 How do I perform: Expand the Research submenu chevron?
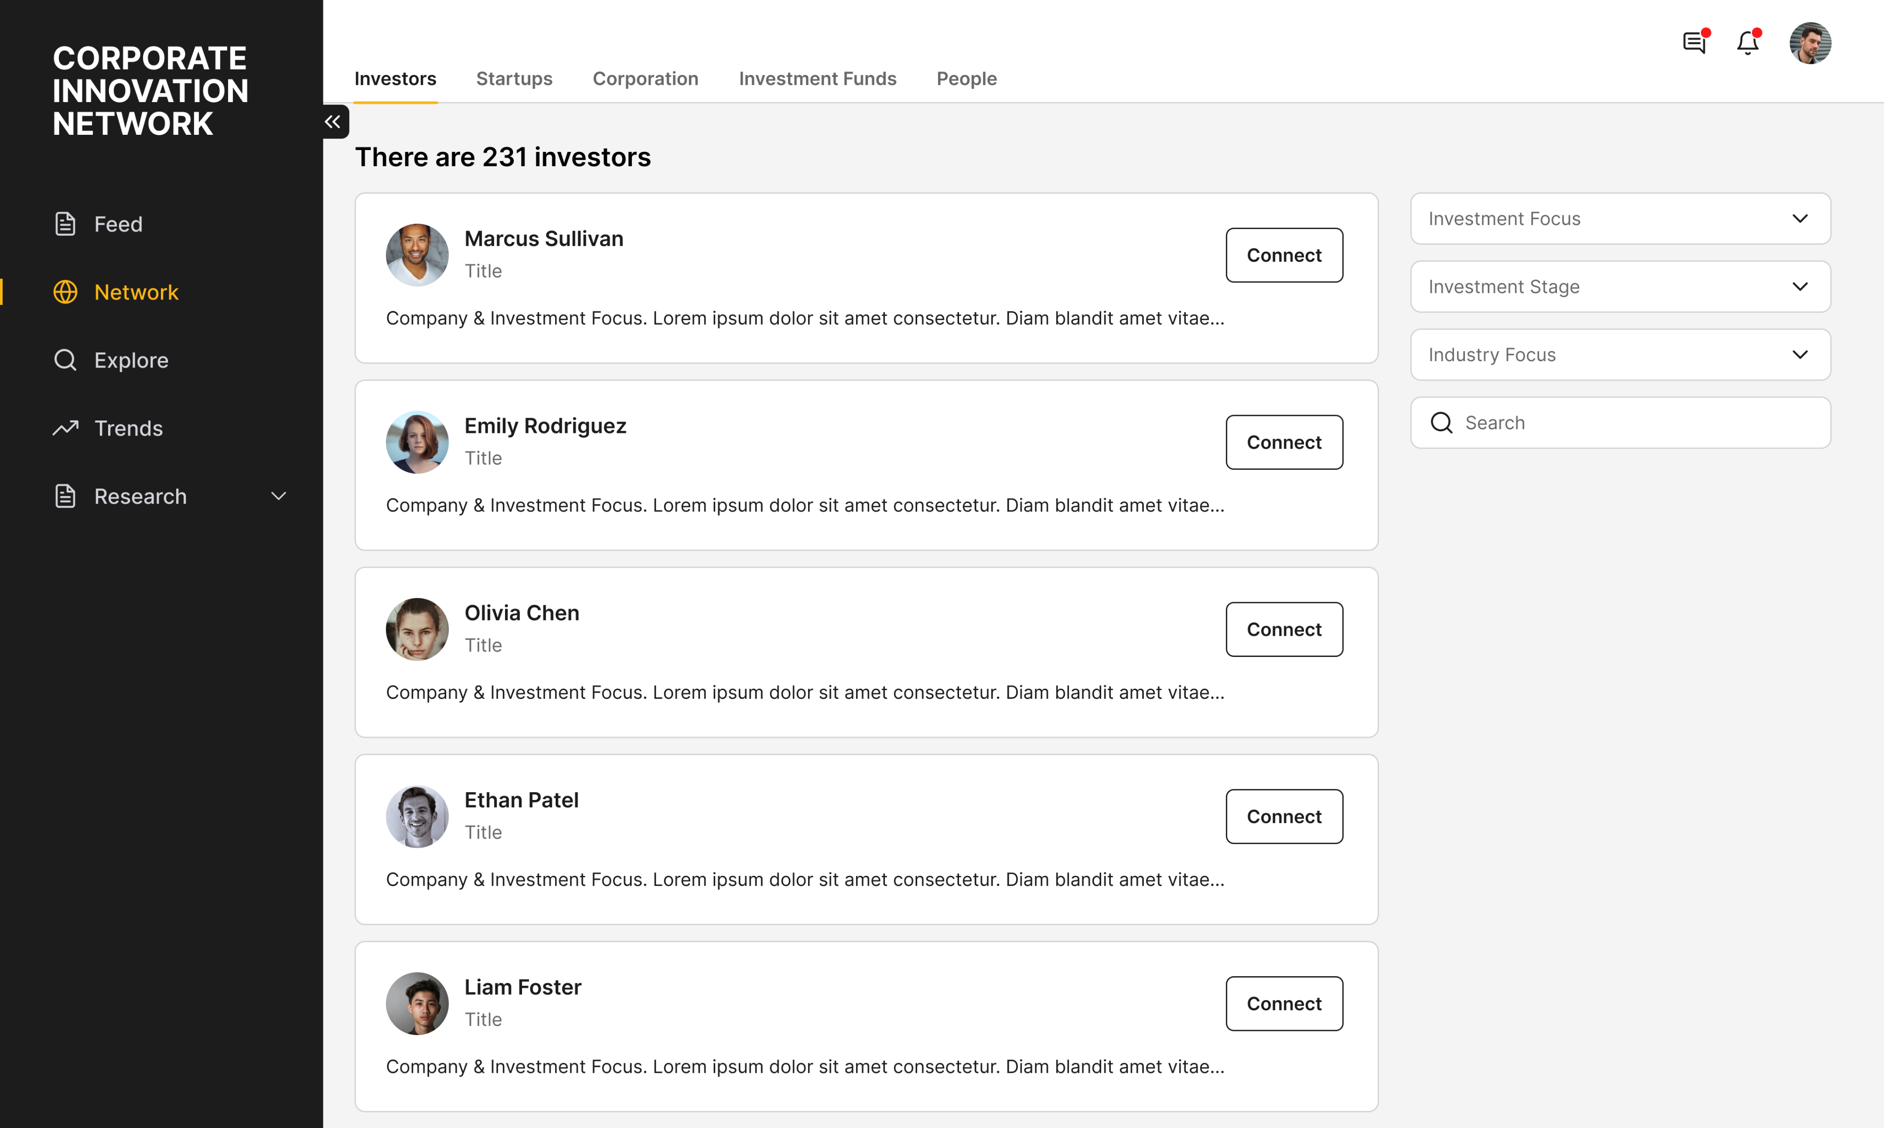279,495
